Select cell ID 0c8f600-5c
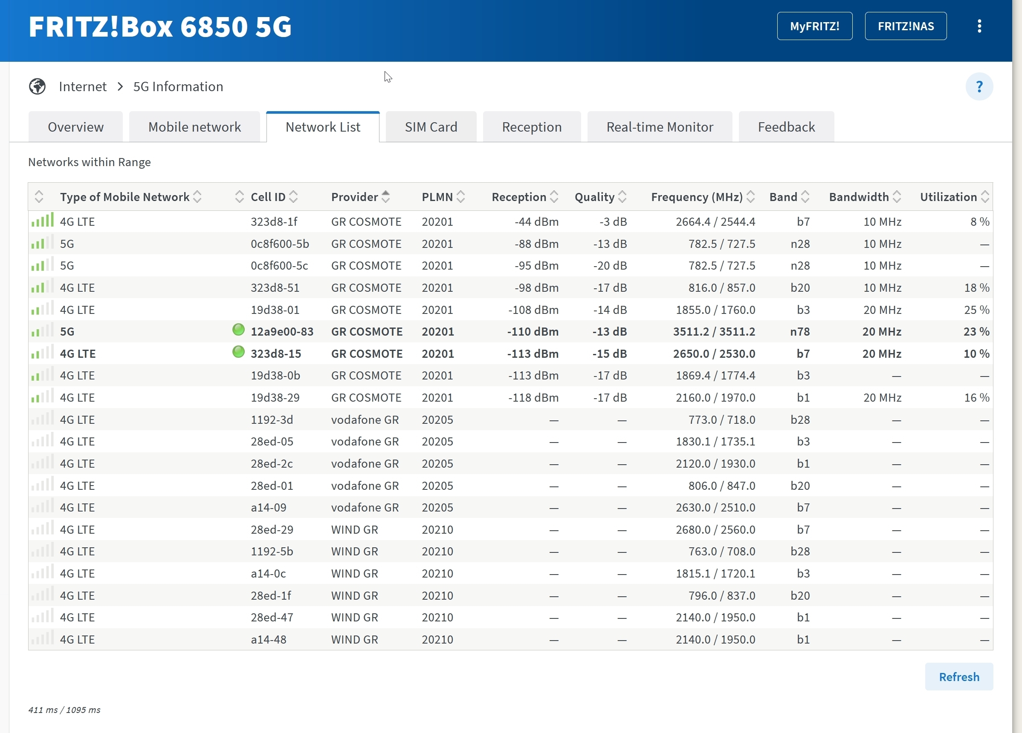The image size is (1022, 733). coord(279,266)
